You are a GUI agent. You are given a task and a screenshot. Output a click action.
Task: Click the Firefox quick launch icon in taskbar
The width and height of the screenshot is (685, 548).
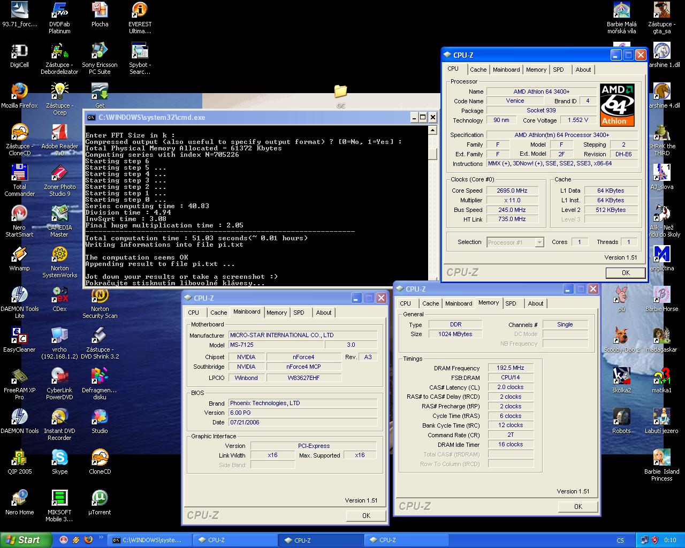(88, 540)
